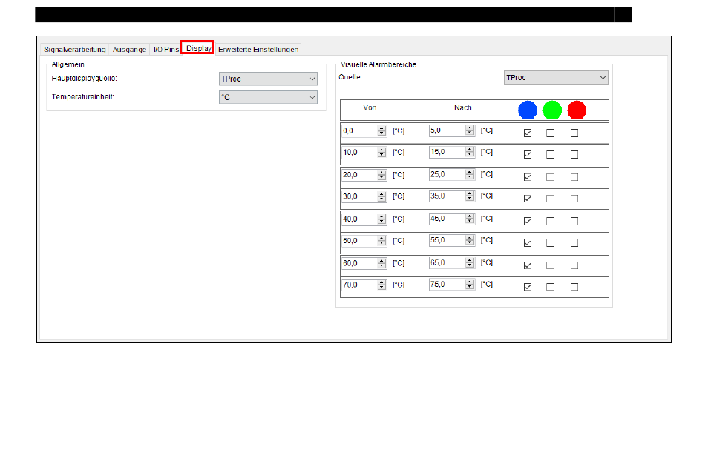
Task: Click spinner arrows of the 40,0 field
Action: 381,219
